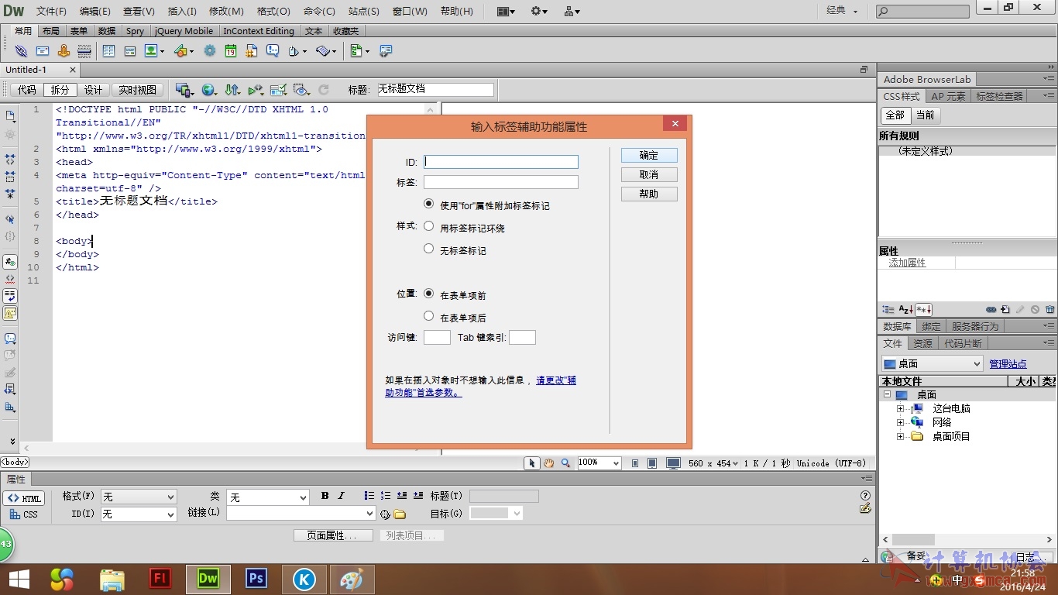Open Flash from the taskbar
Screen dimensions: 1058x595
[160, 579]
